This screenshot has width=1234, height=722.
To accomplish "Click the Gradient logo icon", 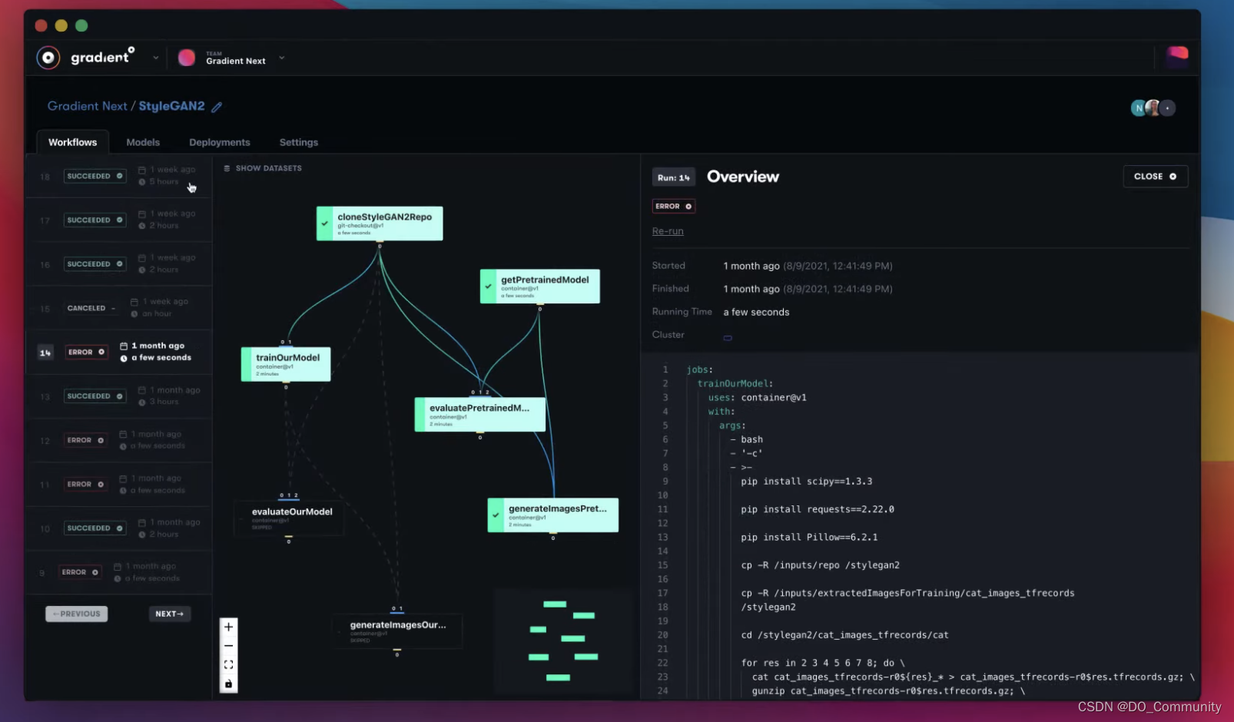I will pos(48,58).
